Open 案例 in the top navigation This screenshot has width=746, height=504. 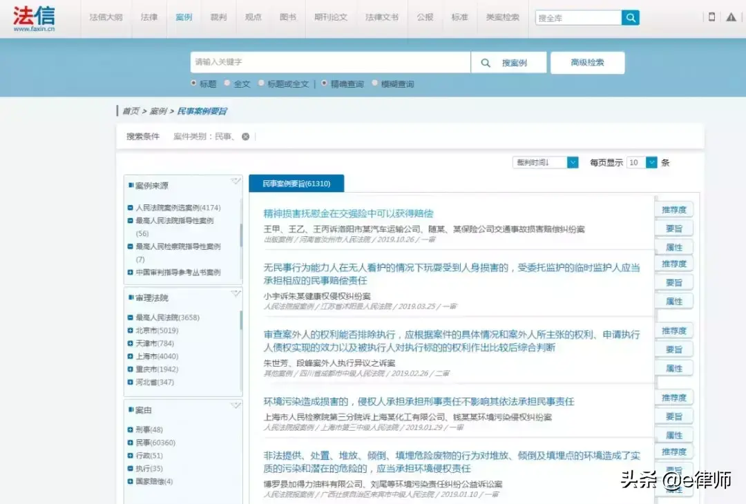184,17
